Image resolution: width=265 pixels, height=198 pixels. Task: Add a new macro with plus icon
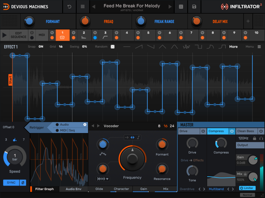pos(248,21)
